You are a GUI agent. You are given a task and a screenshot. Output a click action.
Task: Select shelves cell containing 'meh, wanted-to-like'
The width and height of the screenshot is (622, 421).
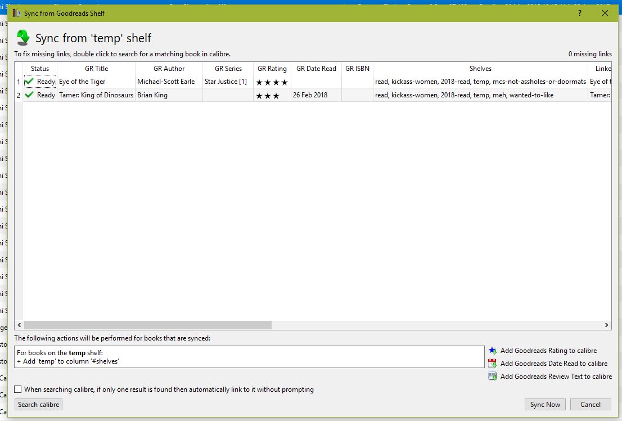point(480,95)
